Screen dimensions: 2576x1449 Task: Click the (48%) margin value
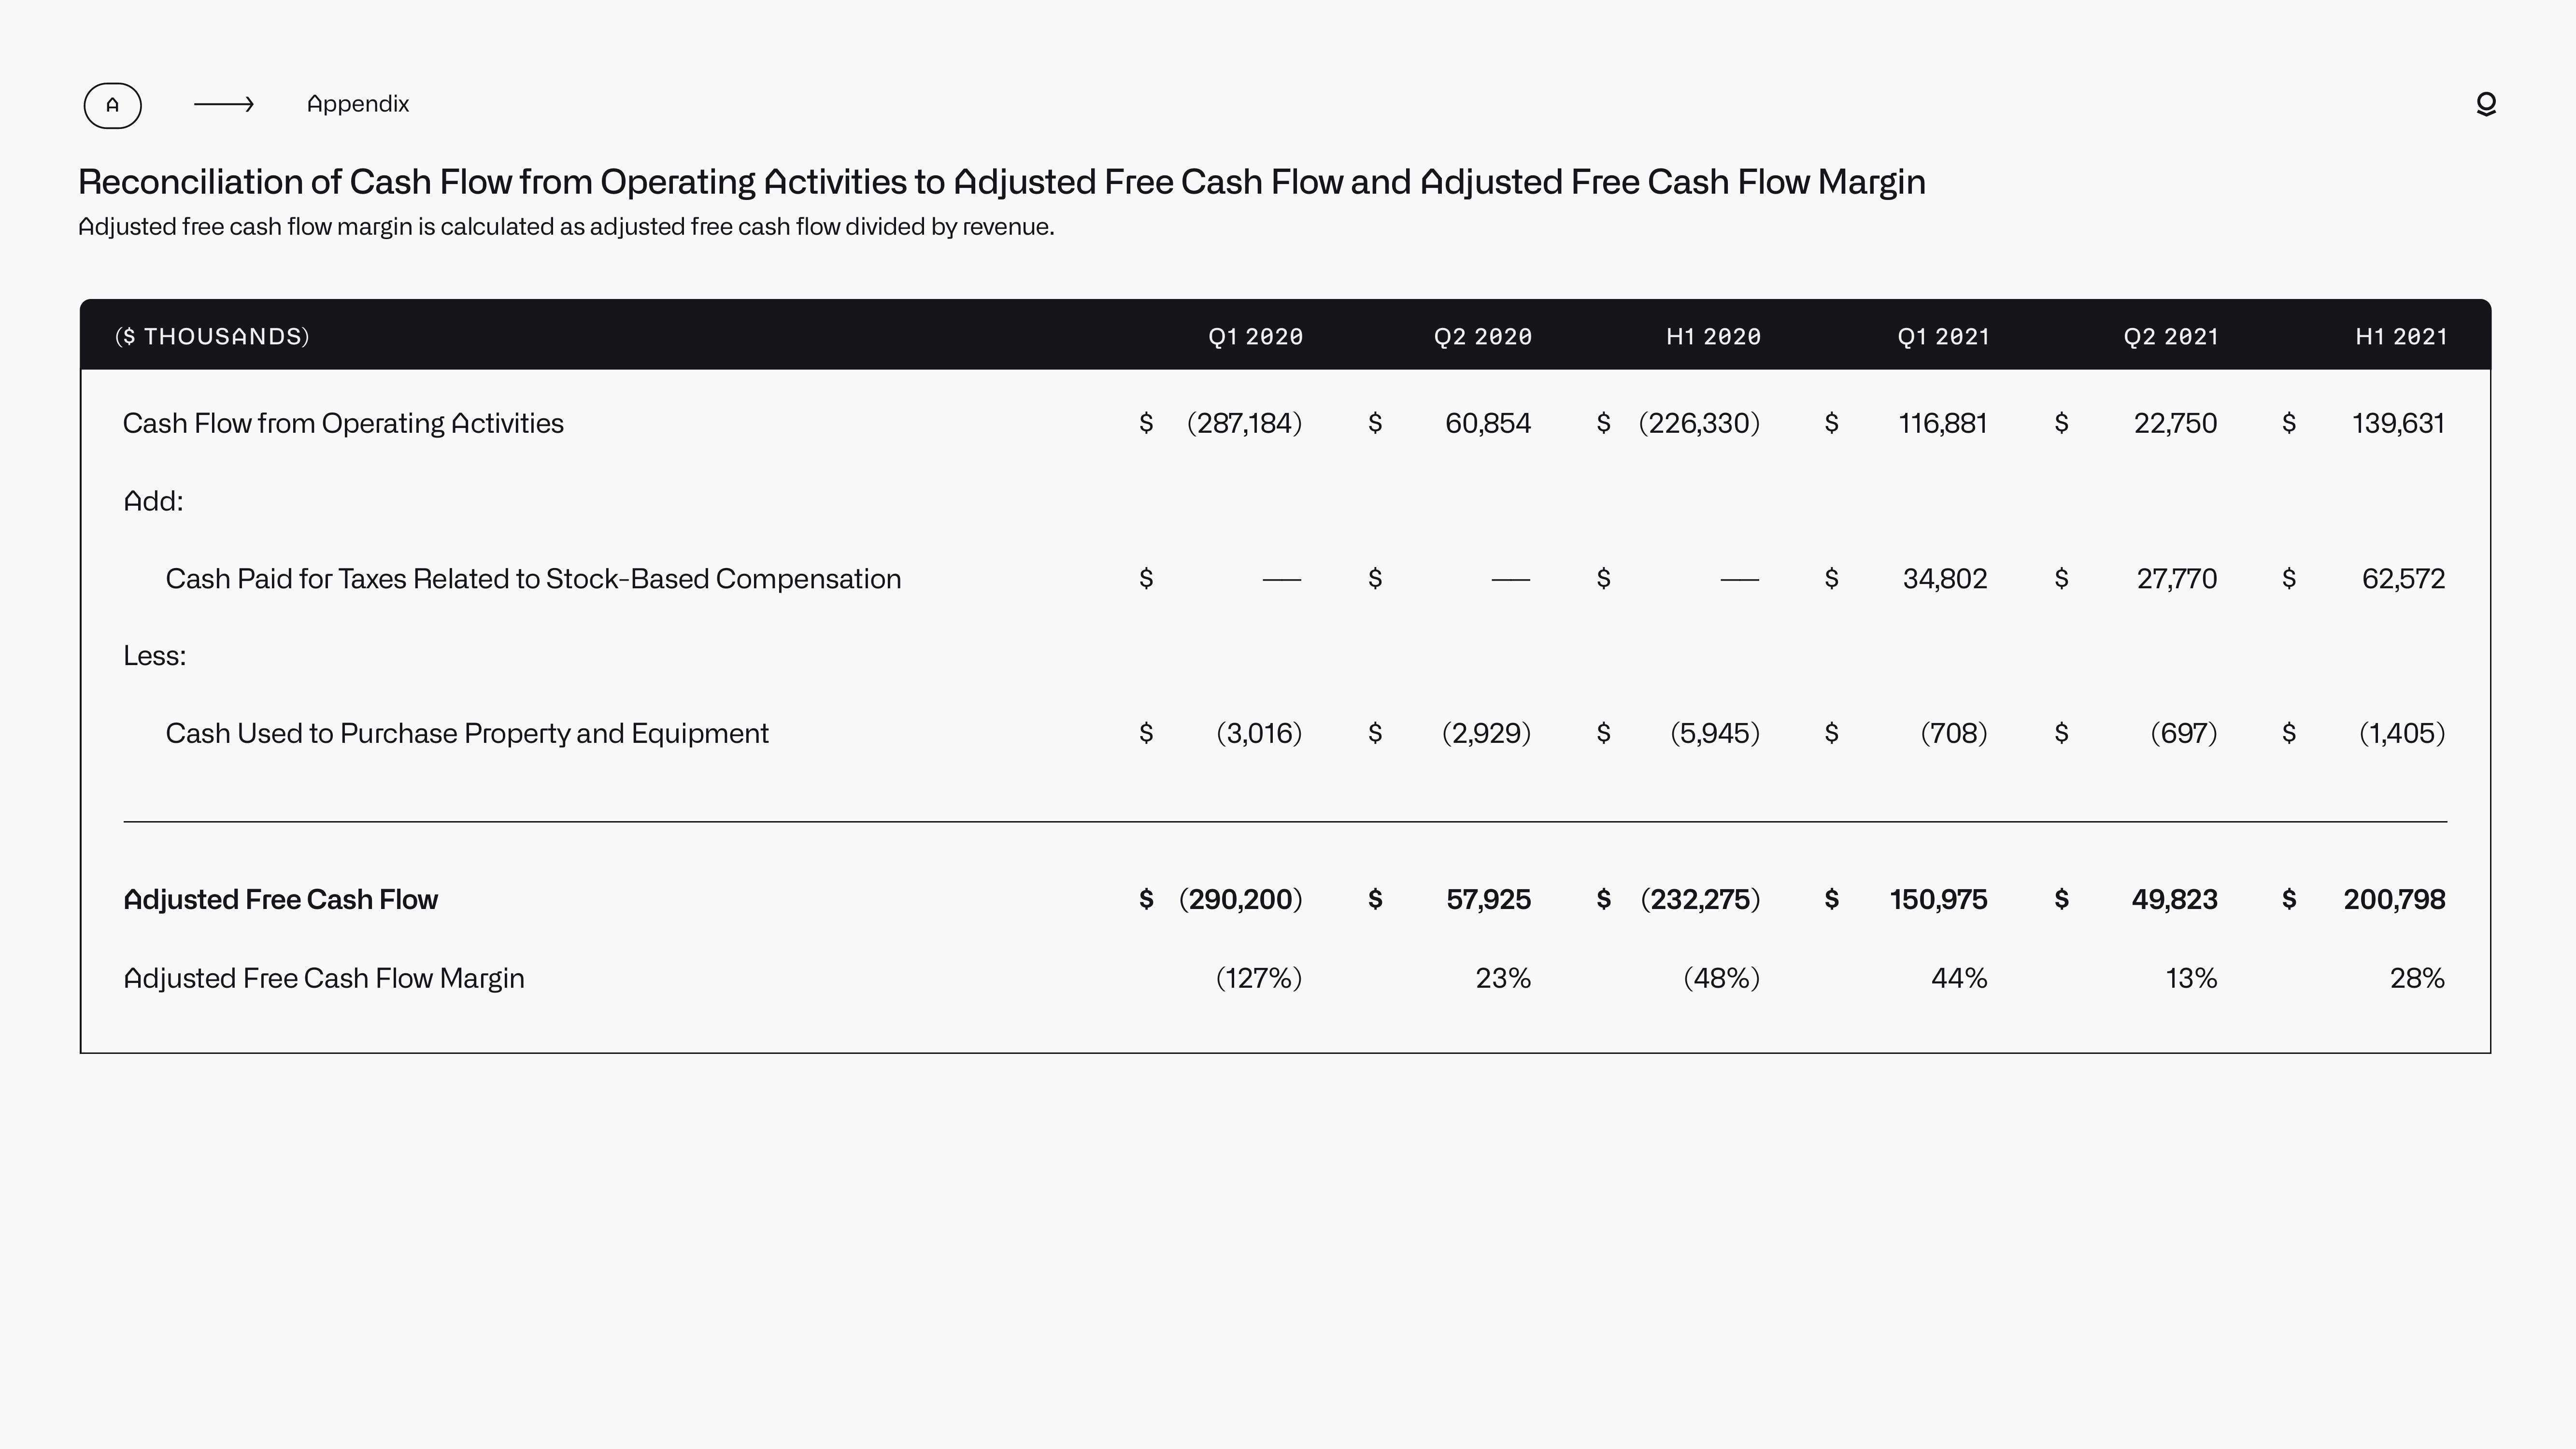coord(1721,978)
